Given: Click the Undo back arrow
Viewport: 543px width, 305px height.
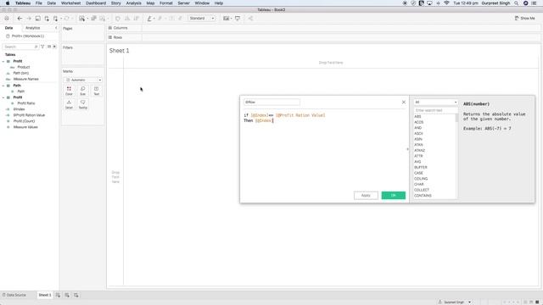Looking at the screenshot, I should coord(20,19).
